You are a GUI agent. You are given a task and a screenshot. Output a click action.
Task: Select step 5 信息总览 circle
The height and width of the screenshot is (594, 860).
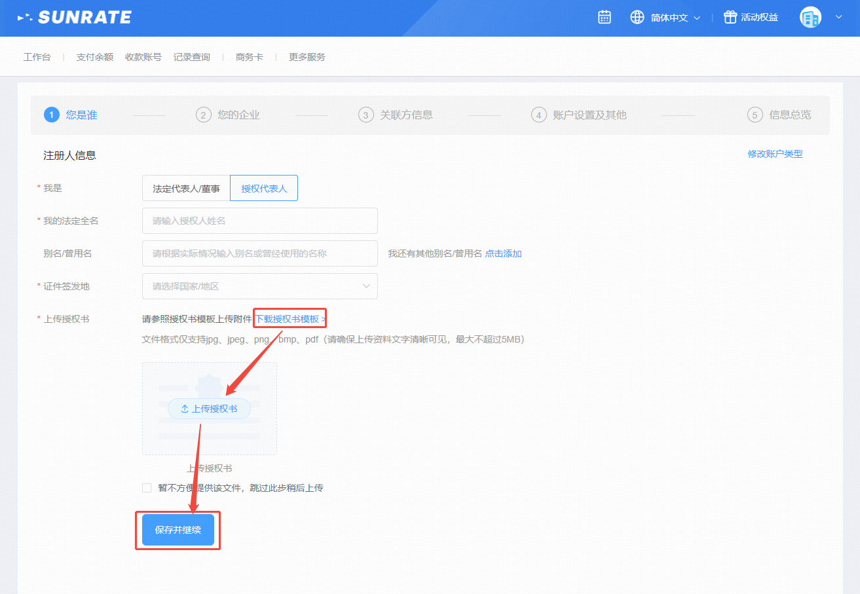[x=755, y=115]
